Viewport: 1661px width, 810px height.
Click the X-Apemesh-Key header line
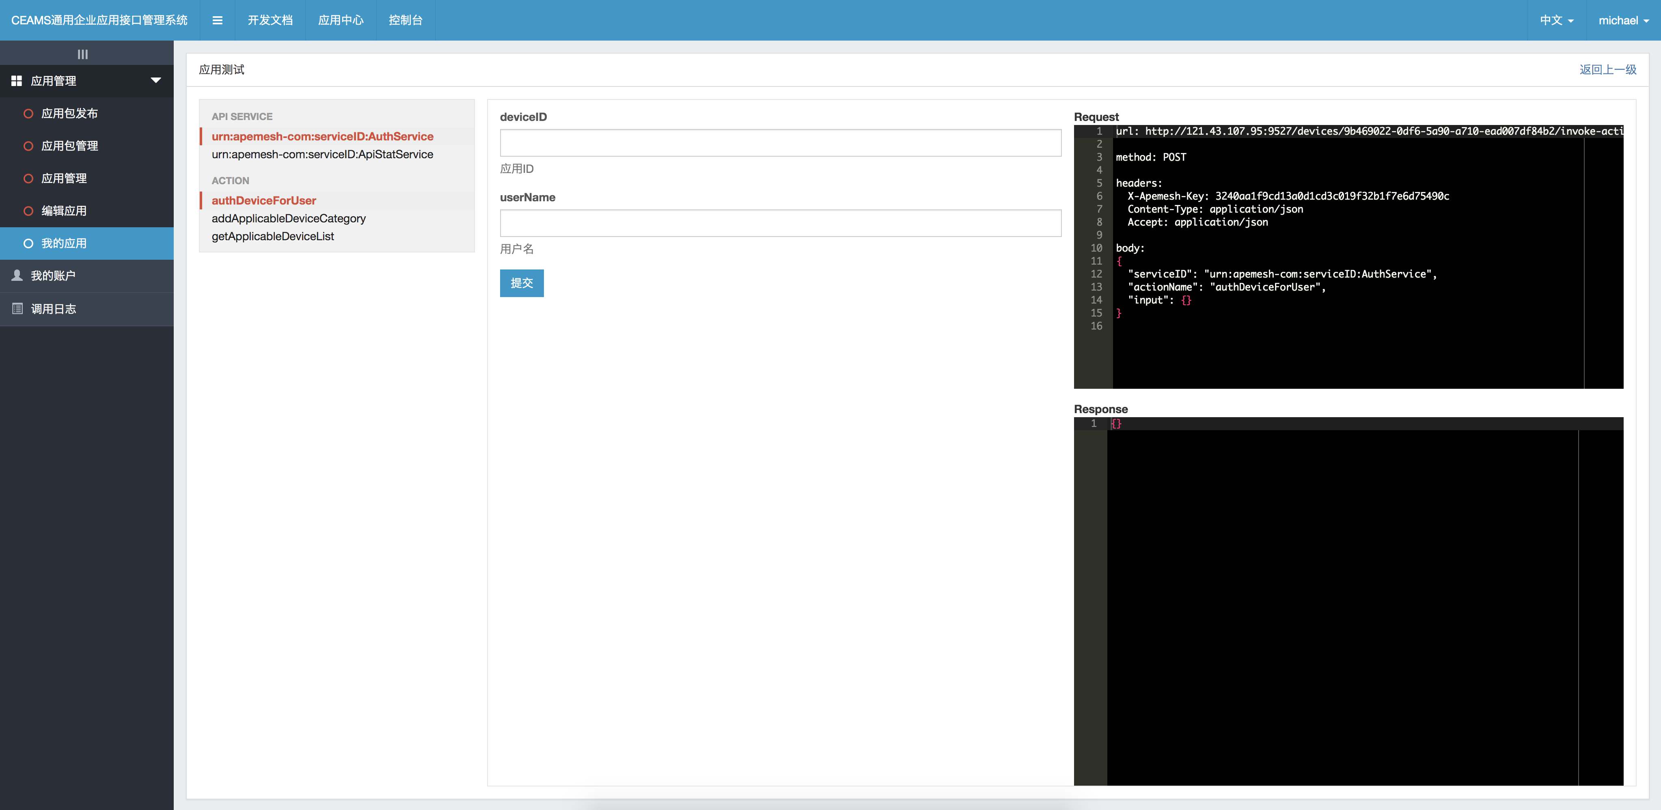(1288, 196)
